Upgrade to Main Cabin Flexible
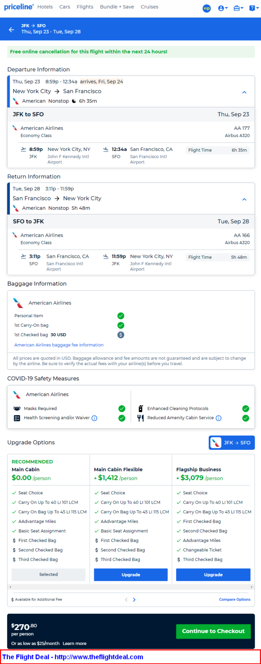 (x=131, y=575)
